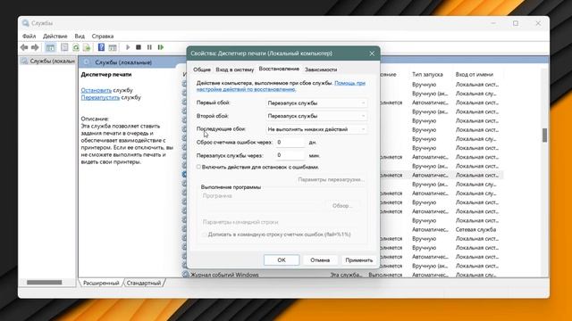The image size is (572, 321).
Task: Switch to the Зависимости tab
Action: coord(321,70)
